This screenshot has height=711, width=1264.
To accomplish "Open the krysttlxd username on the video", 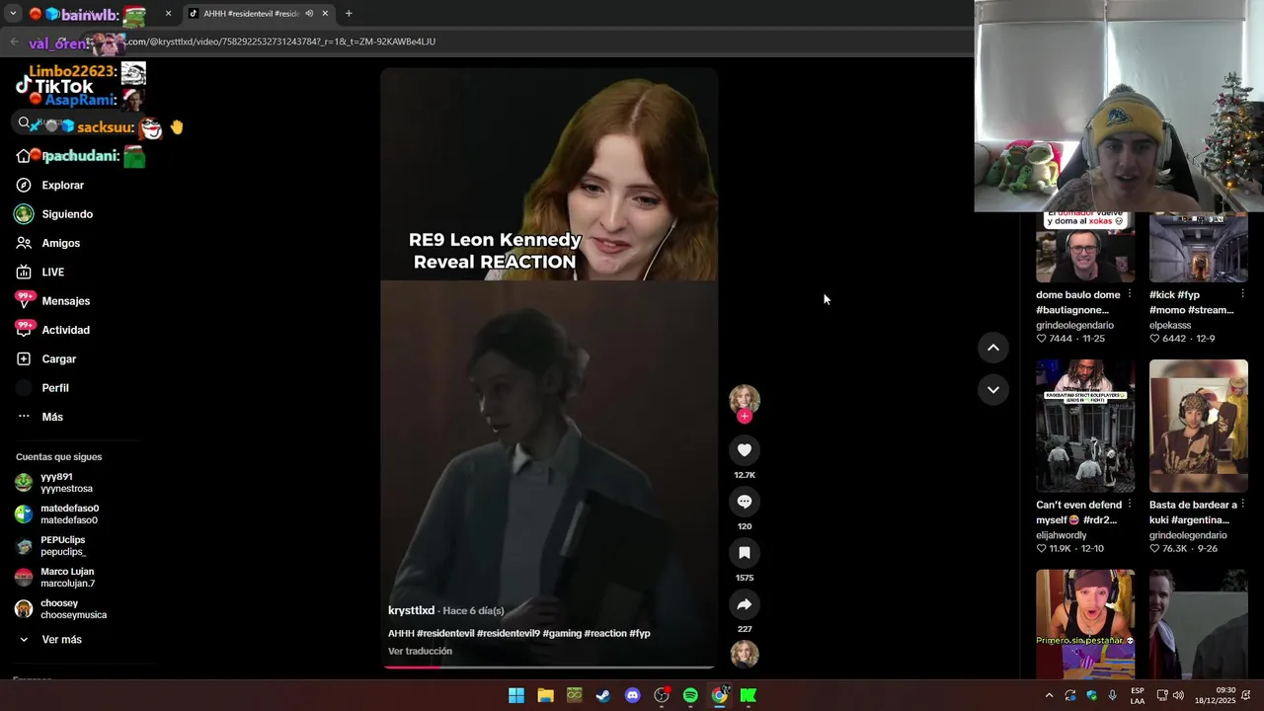I will [411, 610].
